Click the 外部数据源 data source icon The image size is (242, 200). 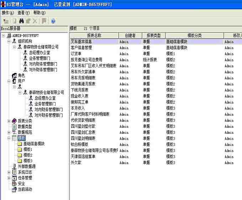(14, 167)
